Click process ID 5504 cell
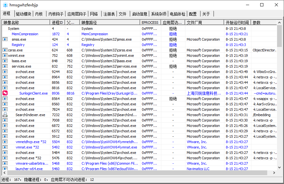The height and width of the screenshot is (184, 284). (x=56, y=142)
